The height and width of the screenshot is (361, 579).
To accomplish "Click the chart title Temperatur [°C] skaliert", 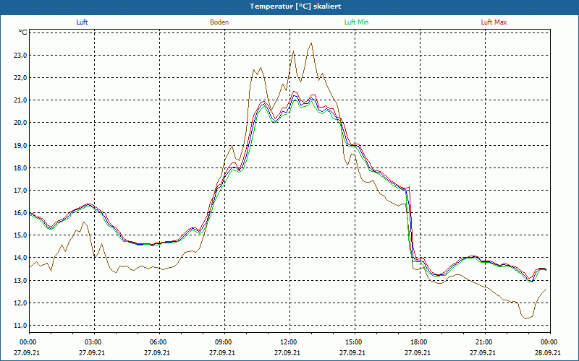I will [289, 6].
